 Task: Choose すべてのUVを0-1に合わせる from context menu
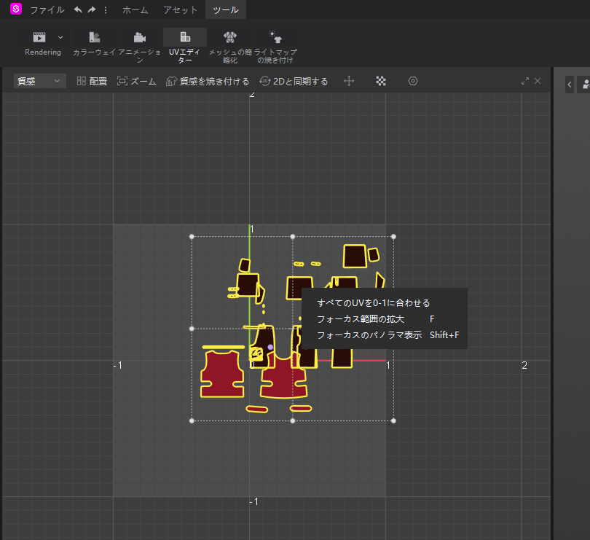pyautogui.click(x=374, y=302)
